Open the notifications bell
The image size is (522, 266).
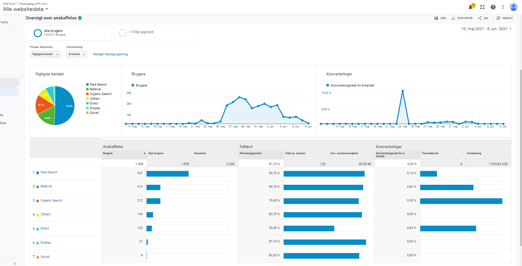[471, 7]
